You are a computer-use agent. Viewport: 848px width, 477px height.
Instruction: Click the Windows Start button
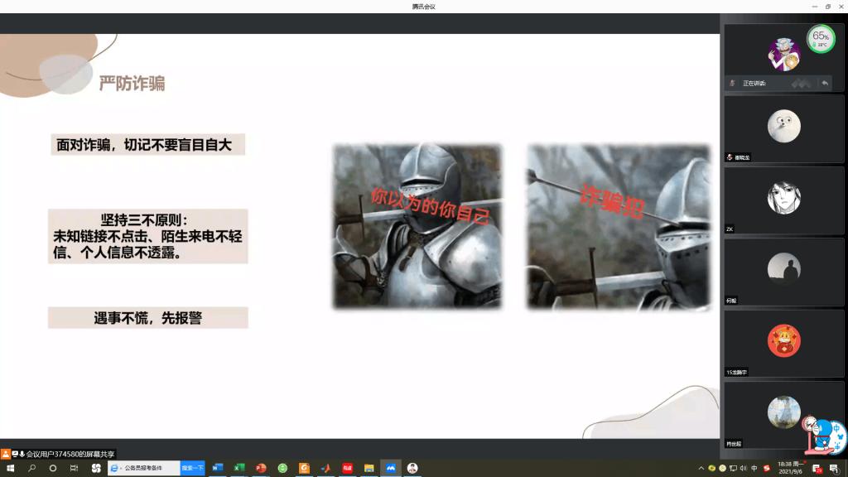tap(10, 468)
